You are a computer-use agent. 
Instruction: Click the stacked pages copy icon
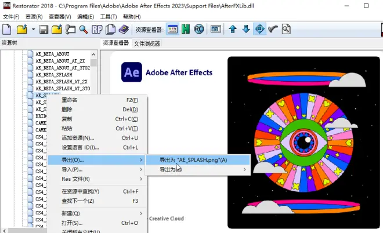[x=110, y=30]
